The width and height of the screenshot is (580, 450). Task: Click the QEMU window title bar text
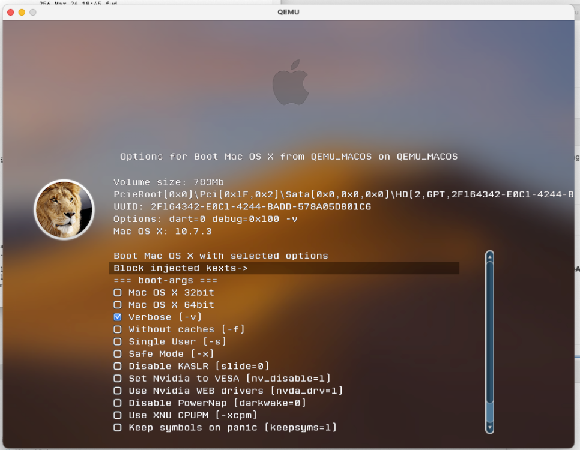pyautogui.click(x=288, y=12)
